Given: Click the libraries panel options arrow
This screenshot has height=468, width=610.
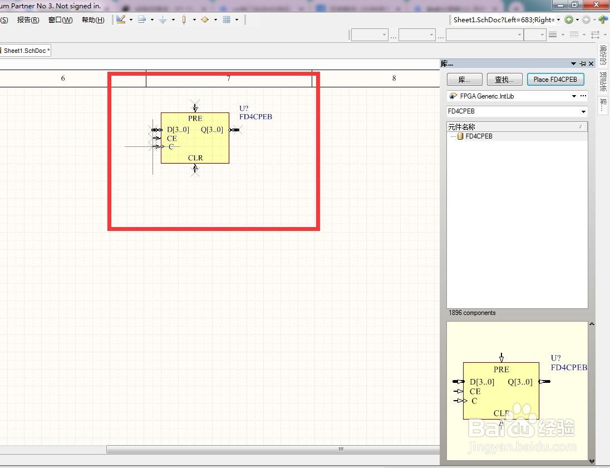Looking at the screenshot, I should click(x=573, y=63).
